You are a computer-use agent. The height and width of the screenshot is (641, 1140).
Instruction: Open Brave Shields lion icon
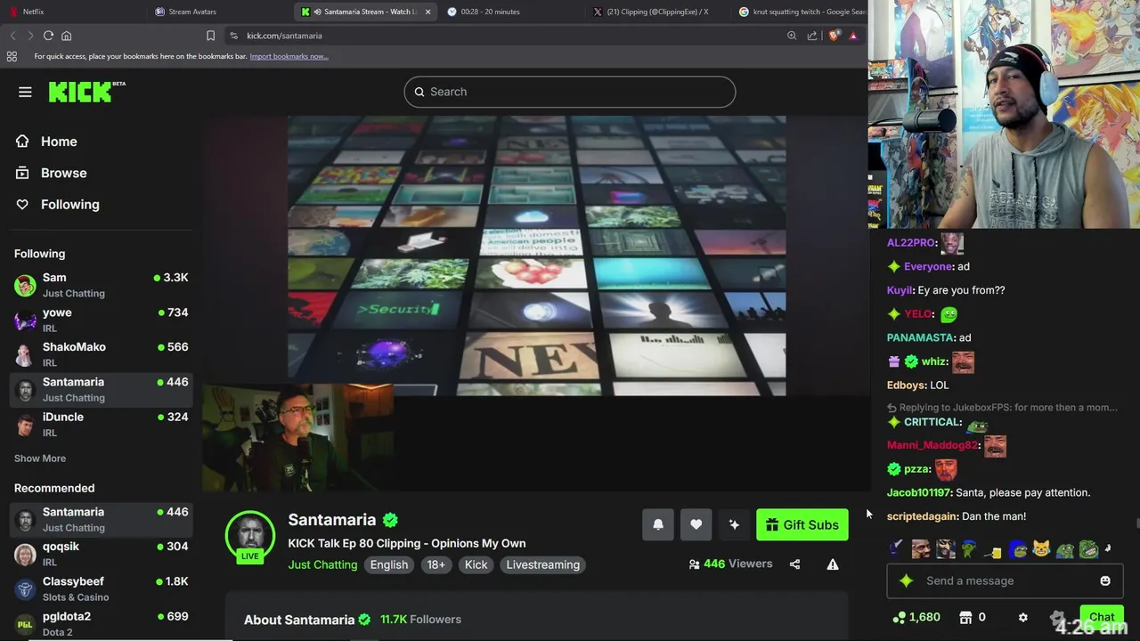tap(834, 36)
